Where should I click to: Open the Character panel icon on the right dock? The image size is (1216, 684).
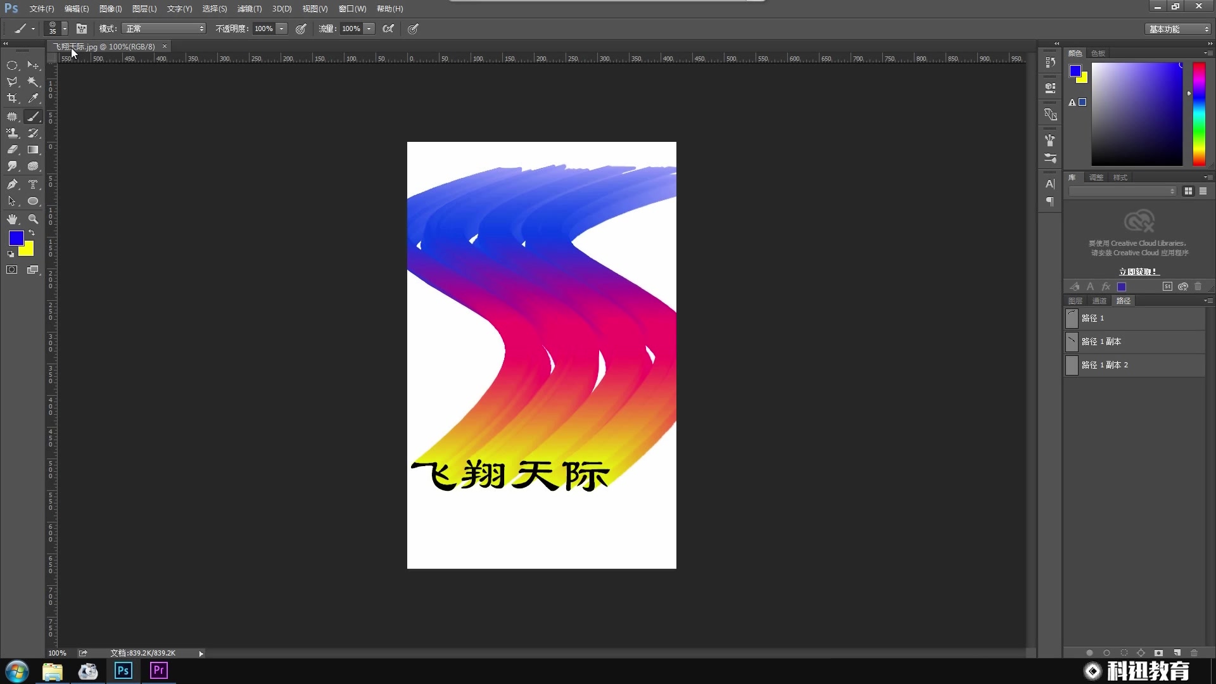pyautogui.click(x=1050, y=184)
